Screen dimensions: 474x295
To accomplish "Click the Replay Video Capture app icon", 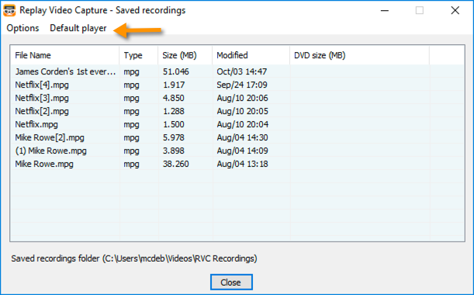I will pos(9,10).
